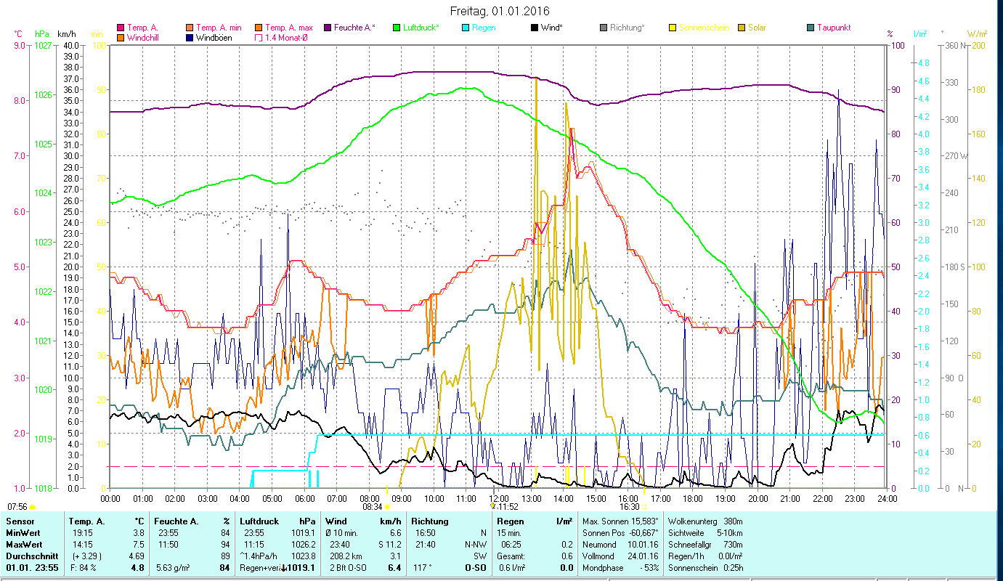This screenshot has width=1003, height=581.
Task: Click the Mondphase -53% entry
Action: pos(620,568)
